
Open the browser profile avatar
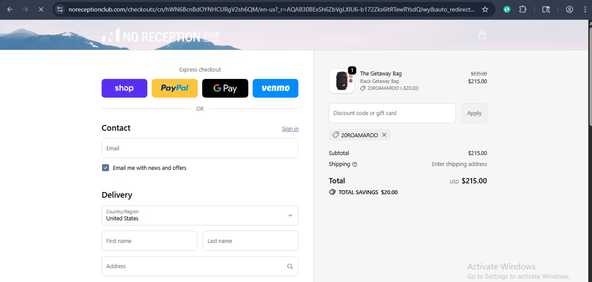(x=570, y=9)
